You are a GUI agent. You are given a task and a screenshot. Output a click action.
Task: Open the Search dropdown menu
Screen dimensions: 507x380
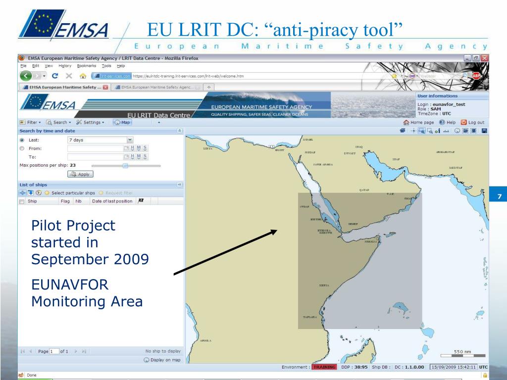58,122
